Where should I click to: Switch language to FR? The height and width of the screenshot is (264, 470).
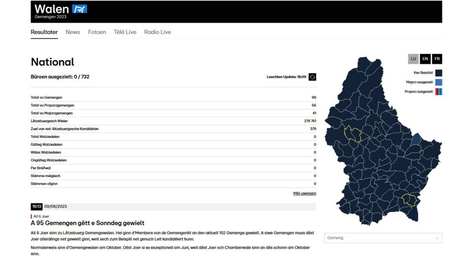437,59
